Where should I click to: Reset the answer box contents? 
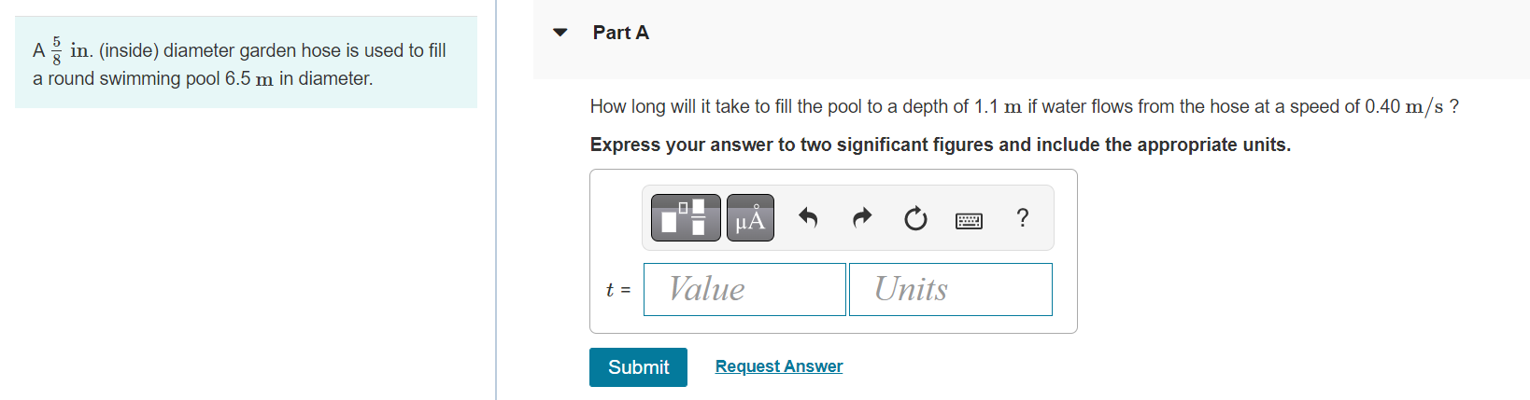coord(915,218)
